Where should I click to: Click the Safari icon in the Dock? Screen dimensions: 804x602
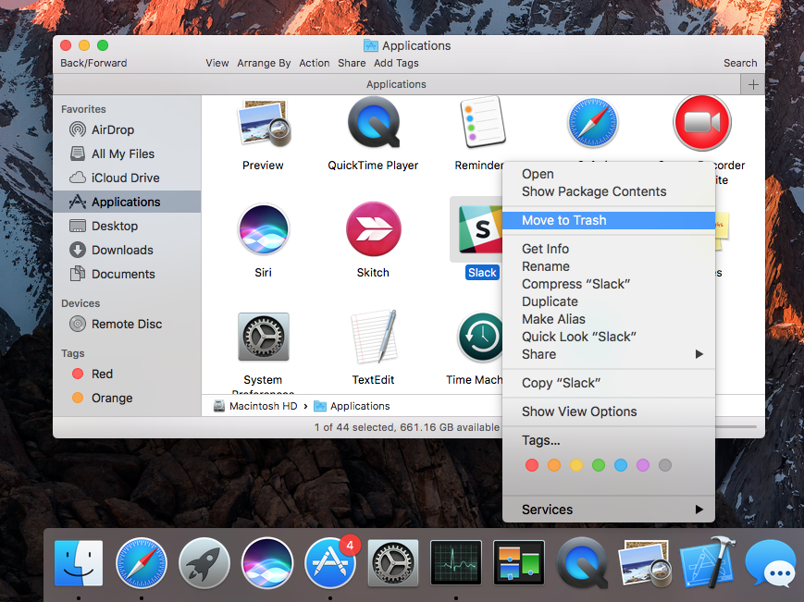[141, 562]
